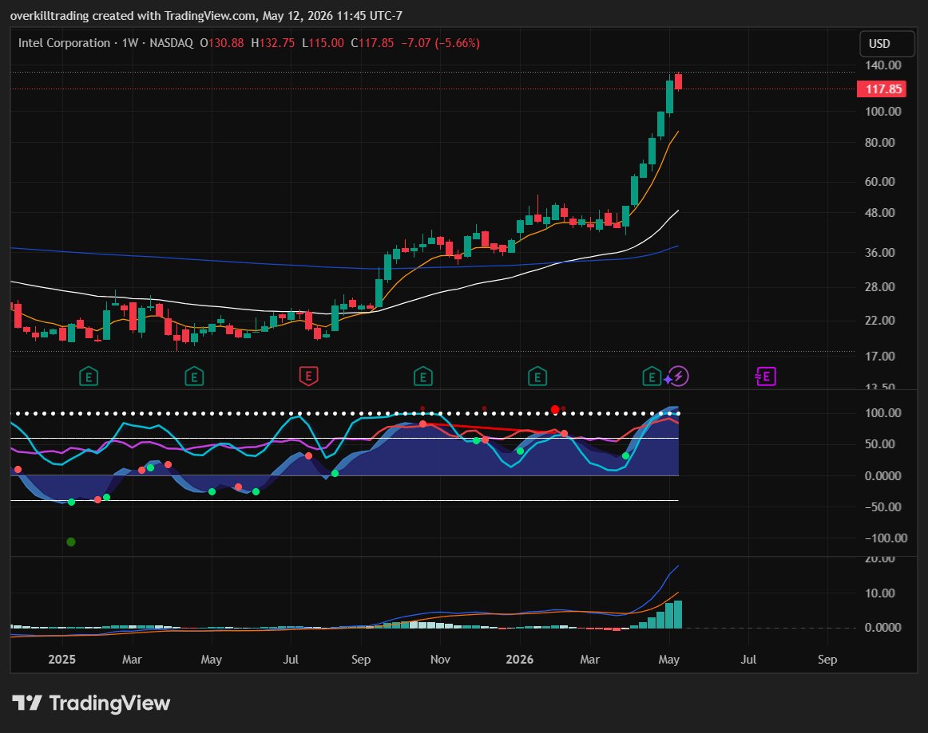Click the open value O130.88
928x733 pixels.
222,43
